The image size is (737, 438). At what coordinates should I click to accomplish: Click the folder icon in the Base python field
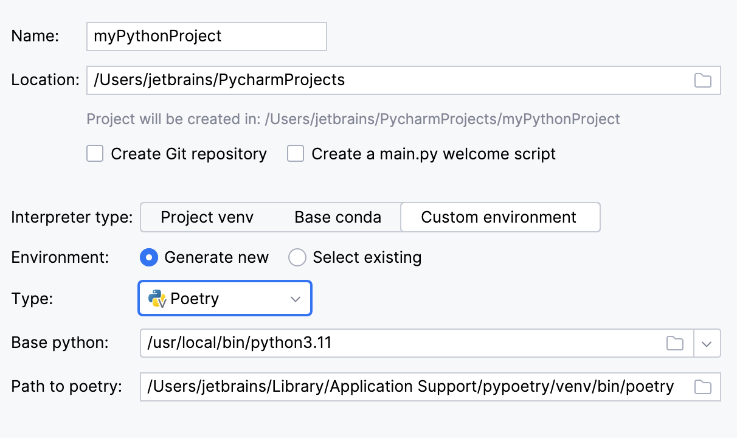point(675,343)
